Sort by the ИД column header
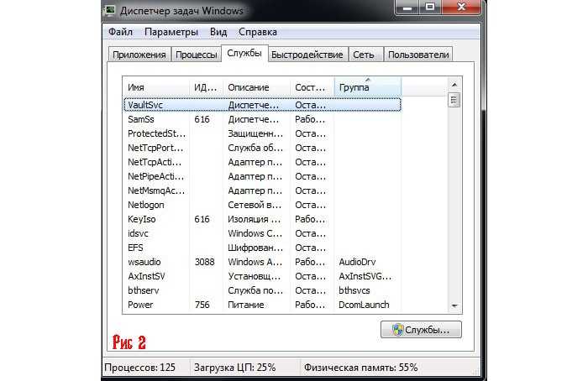This screenshot has width=588, height=381. [206, 87]
